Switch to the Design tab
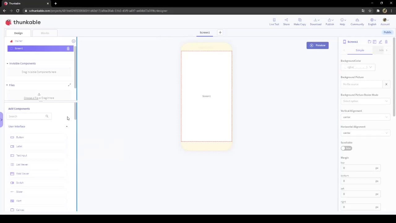Viewport: 396px width, 223px height. pyautogui.click(x=18, y=33)
